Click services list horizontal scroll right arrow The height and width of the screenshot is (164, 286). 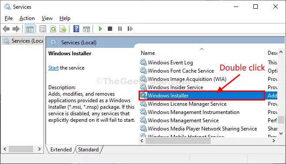[273, 141]
